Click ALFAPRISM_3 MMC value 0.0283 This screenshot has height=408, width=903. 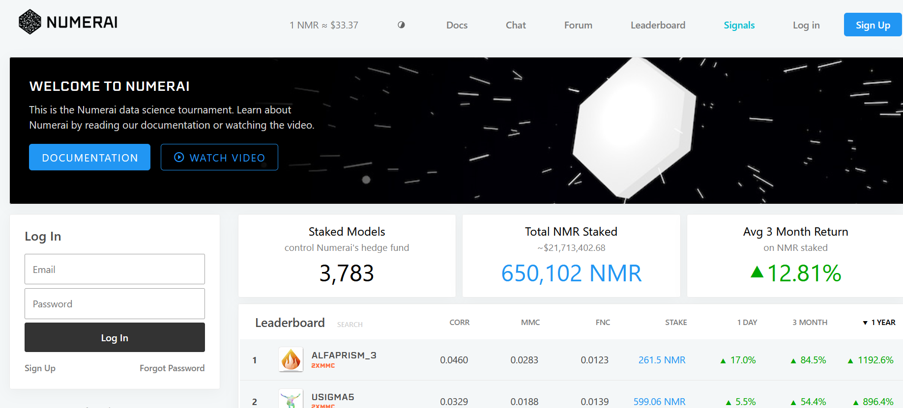pyautogui.click(x=524, y=360)
